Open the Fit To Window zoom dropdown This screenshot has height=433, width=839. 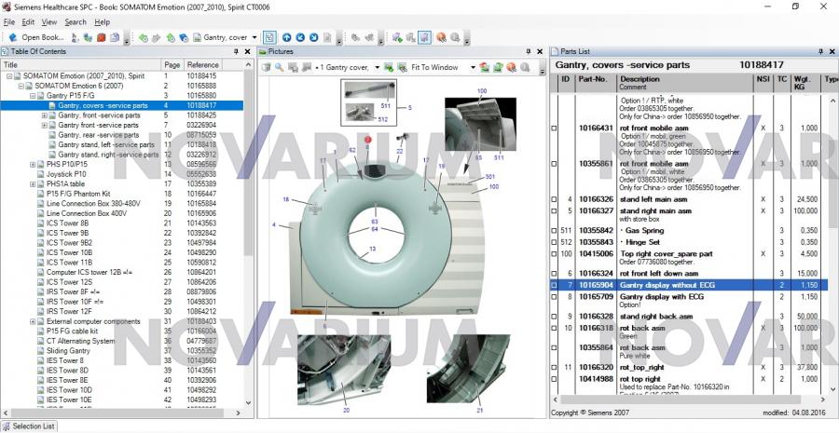473,67
